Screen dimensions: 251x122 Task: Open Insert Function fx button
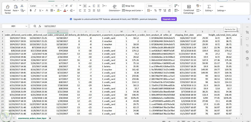click(40, 26)
